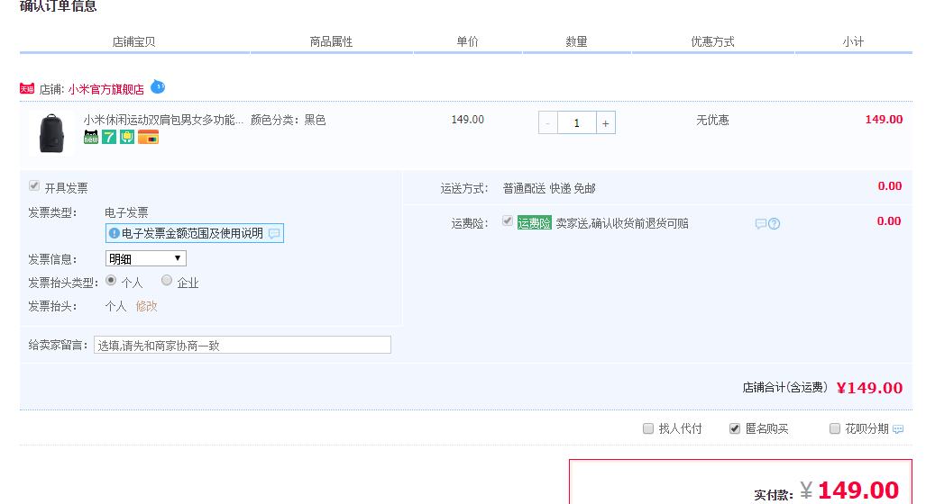Click the green 运费险 tag
The width and height of the screenshot is (926, 504).
(535, 223)
